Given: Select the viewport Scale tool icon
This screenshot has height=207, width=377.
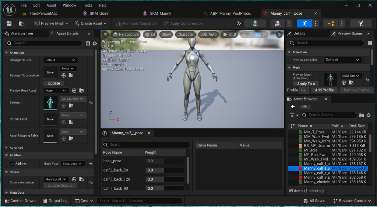Looking at the screenshot, I should pos(265,34).
